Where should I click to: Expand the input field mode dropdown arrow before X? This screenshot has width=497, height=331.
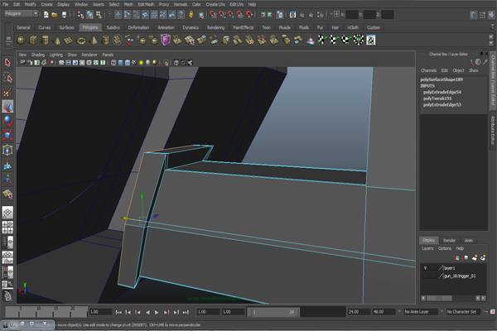coord(331,14)
